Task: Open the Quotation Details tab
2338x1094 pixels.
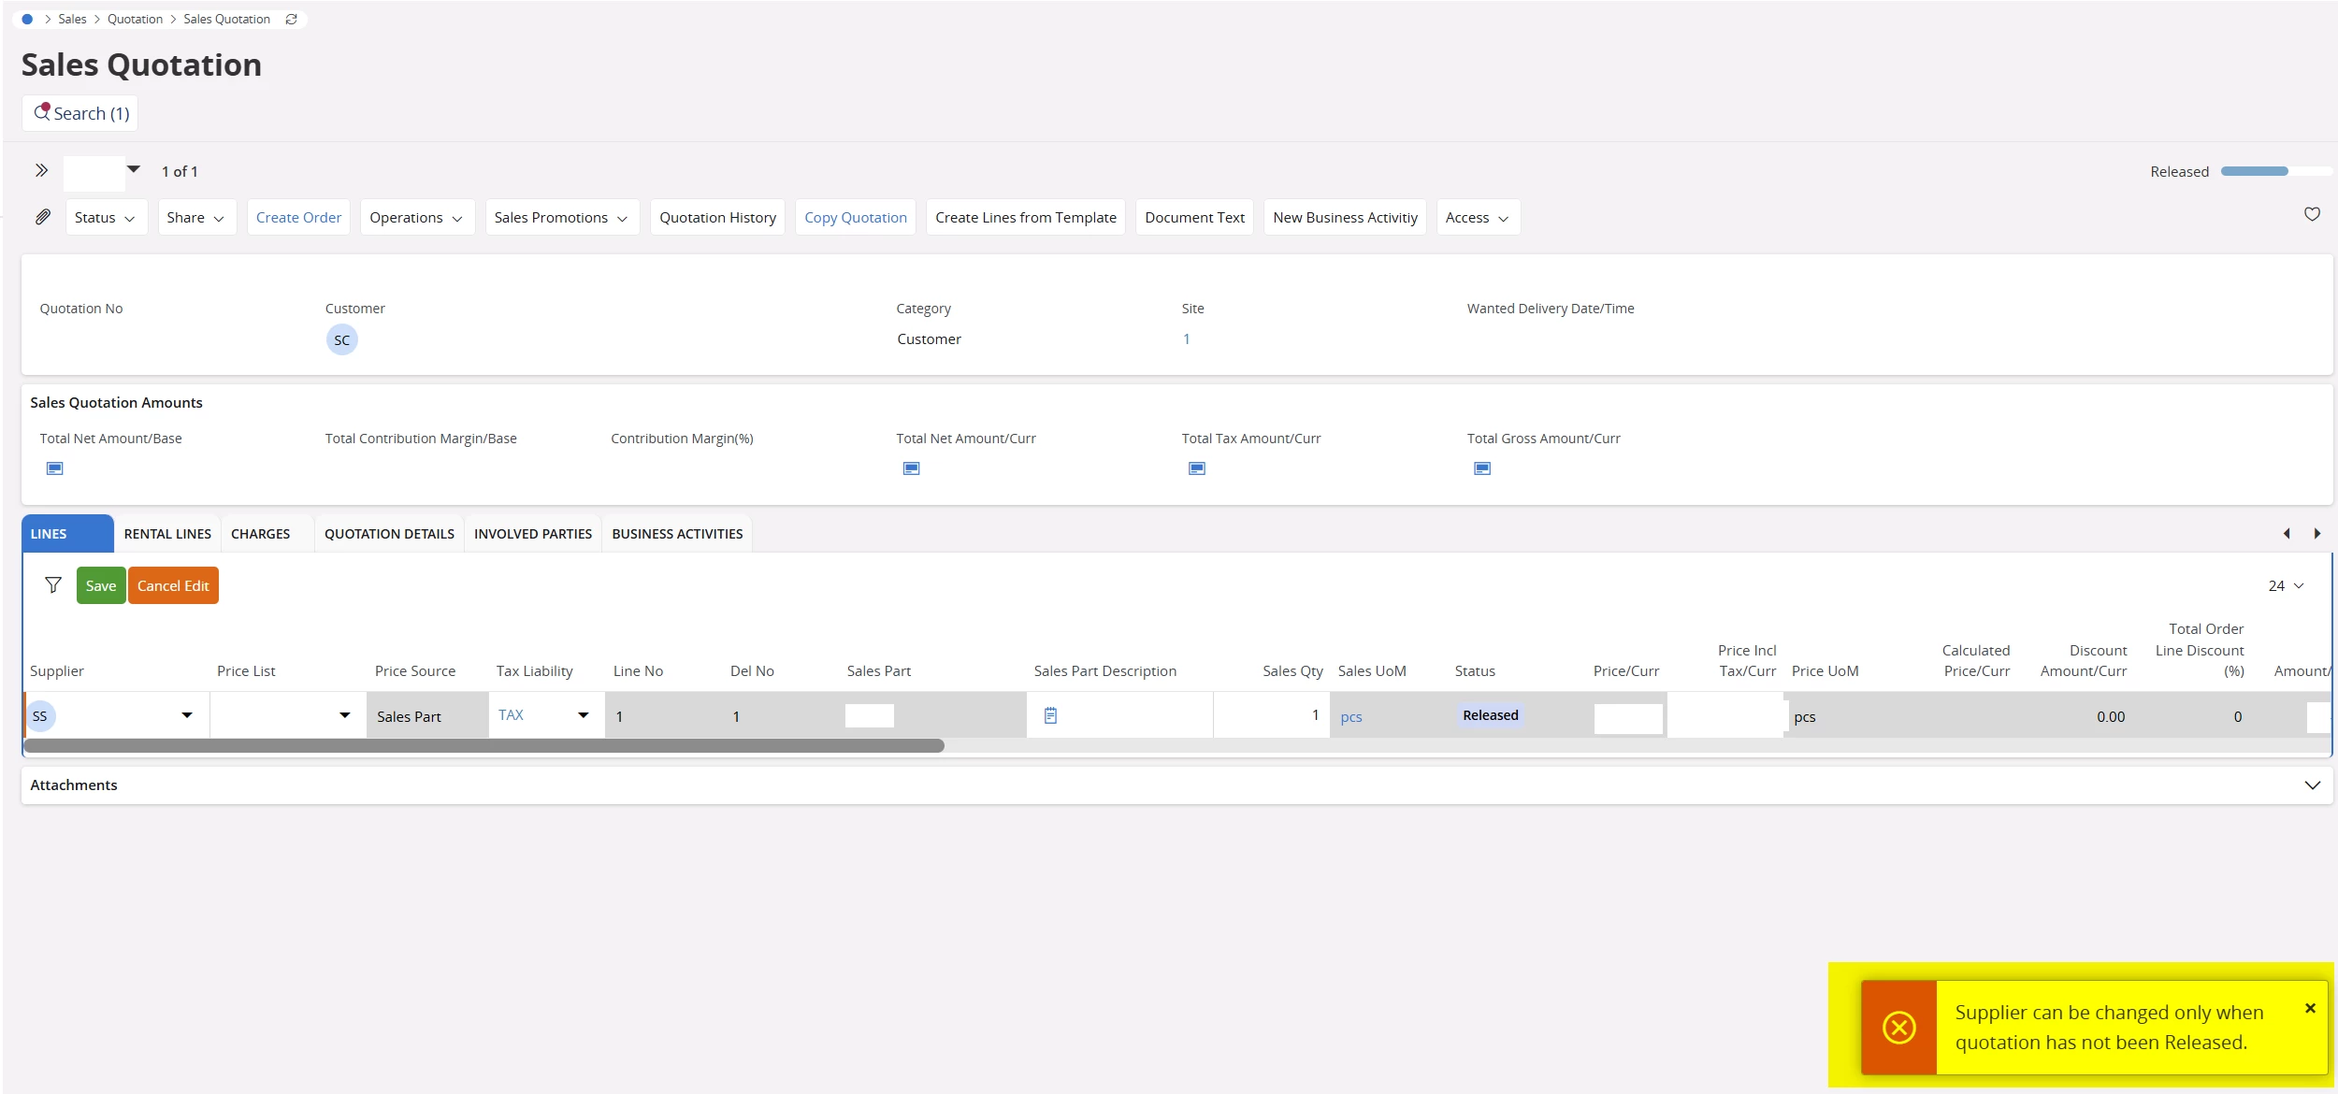Action: click(389, 534)
